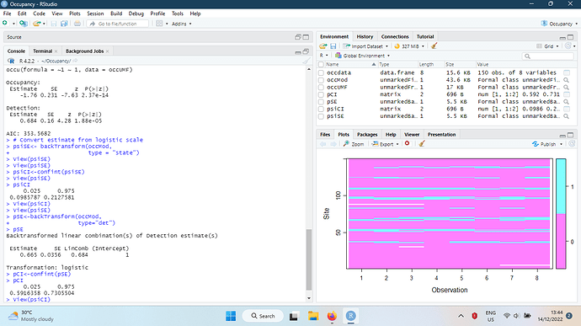Click the Go to file/function field
This screenshot has height=326, width=581.
click(118, 24)
